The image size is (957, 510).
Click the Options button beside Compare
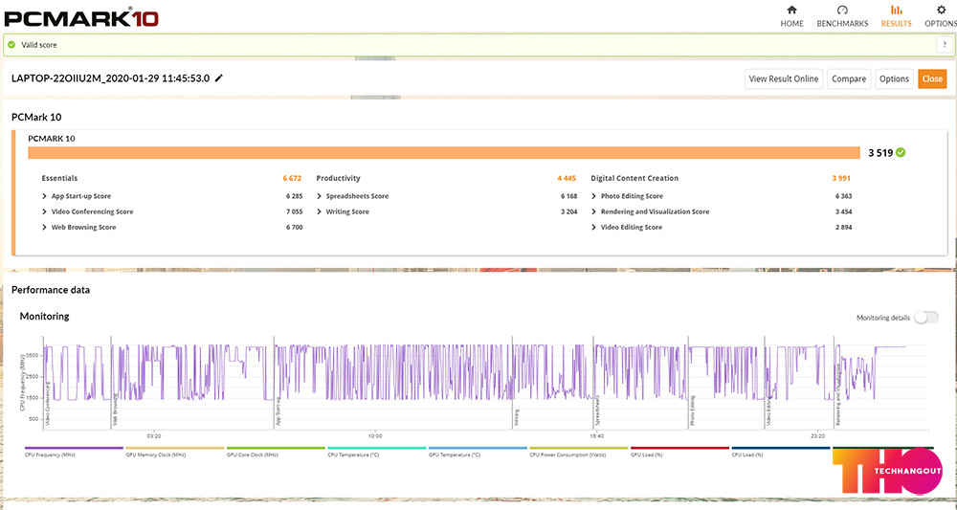tap(894, 78)
